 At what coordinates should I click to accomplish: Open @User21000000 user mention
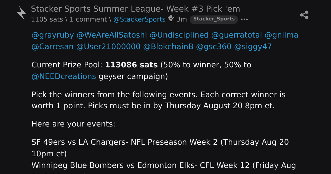pyautogui.click(x=108, y=47)
